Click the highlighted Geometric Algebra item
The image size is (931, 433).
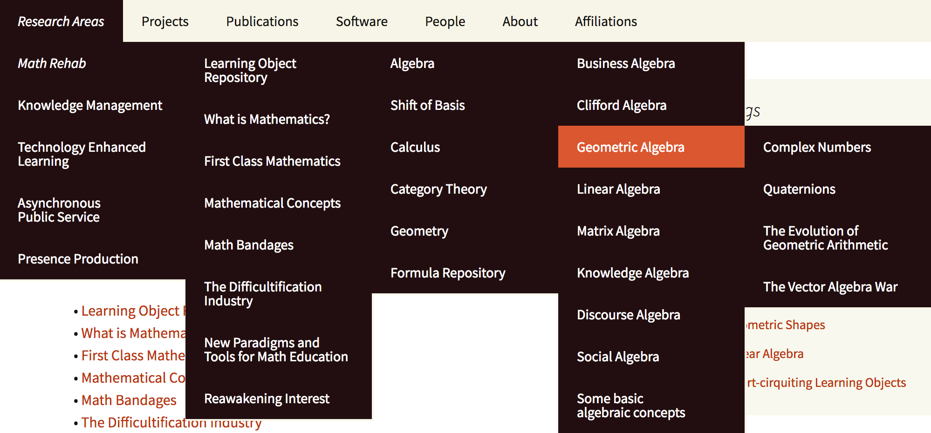point(630,147)
